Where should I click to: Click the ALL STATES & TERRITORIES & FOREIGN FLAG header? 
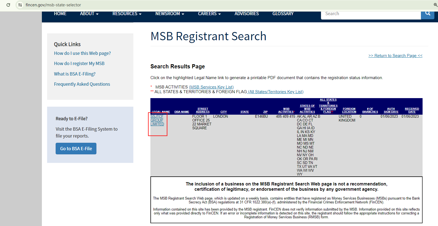click(x=328, y=106)
